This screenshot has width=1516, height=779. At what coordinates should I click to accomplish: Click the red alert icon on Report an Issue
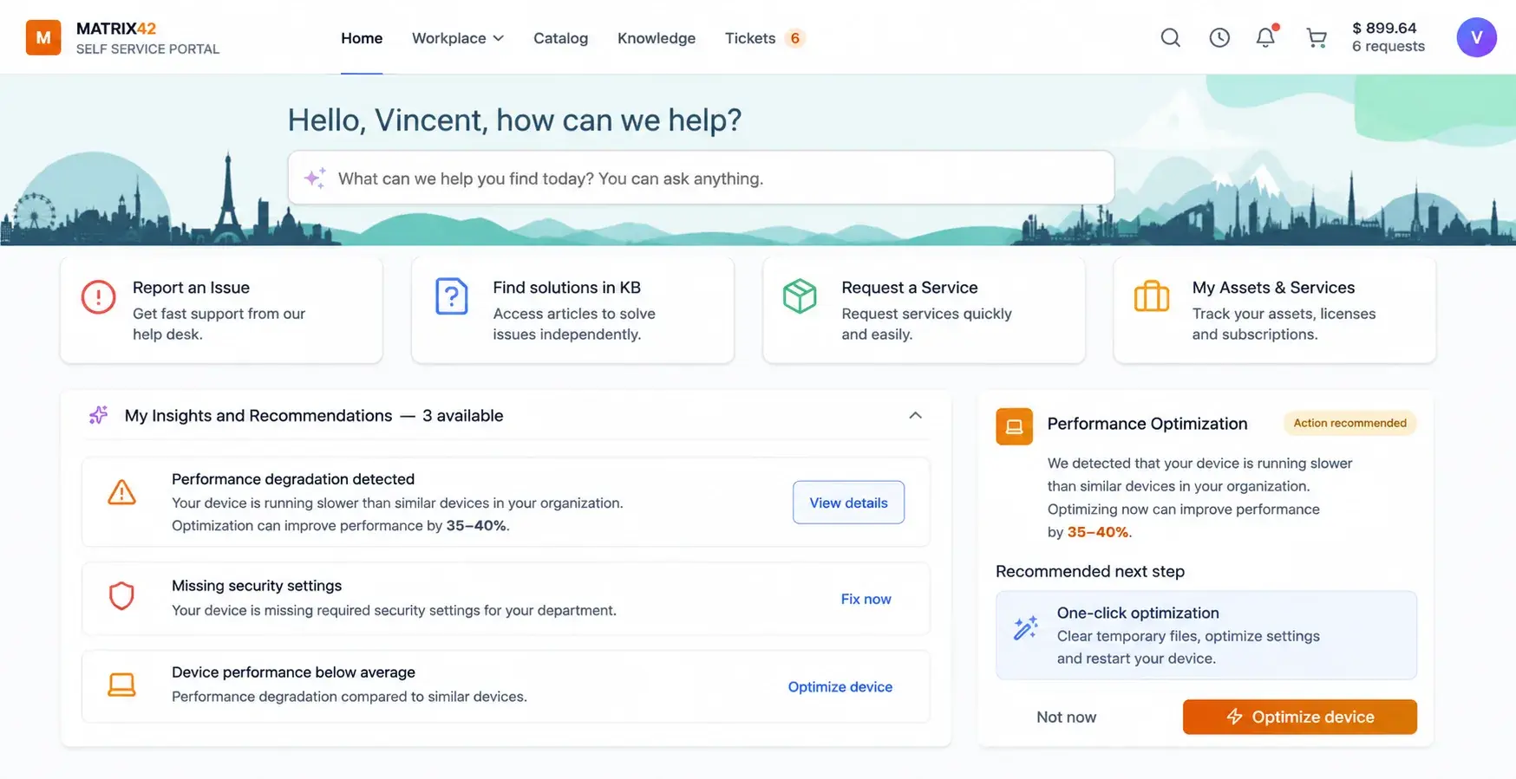tap(99, 297)
